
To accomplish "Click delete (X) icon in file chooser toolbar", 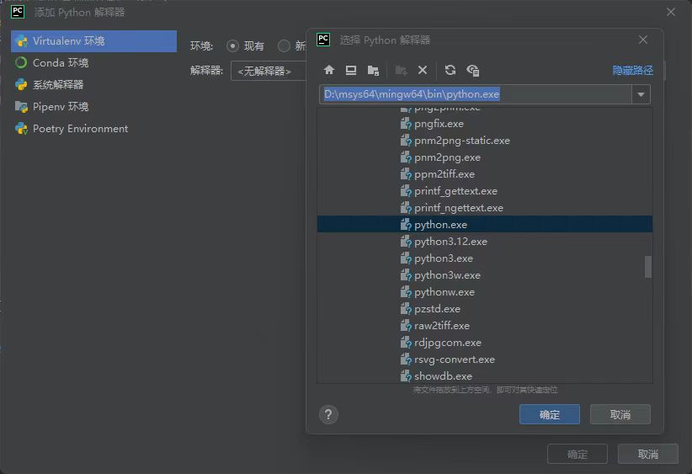I will [x=423, y=70].
